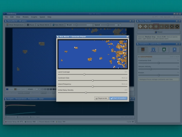Adjust the Erosion slider in Geosphere
Screen dimensions: 182x137
point(158,75)
